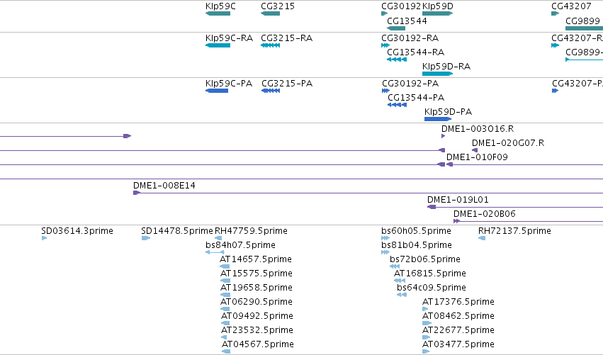
Task: Open transcript Klp59C-RA
Action: (x=218, y=45)
